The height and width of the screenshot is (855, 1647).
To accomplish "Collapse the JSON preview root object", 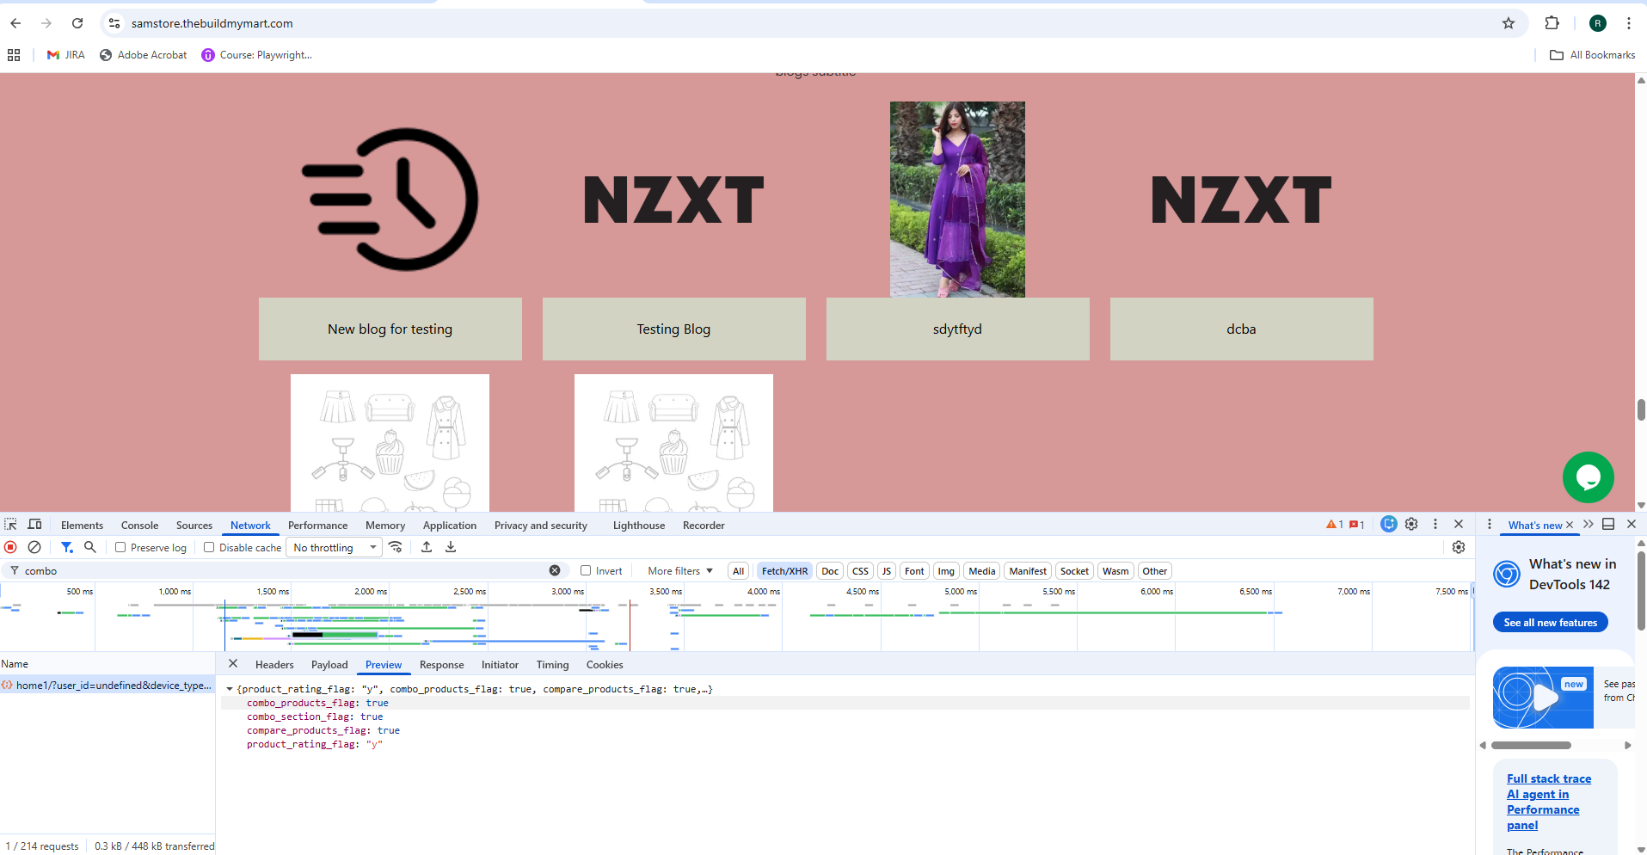I will tap(230, 689).
